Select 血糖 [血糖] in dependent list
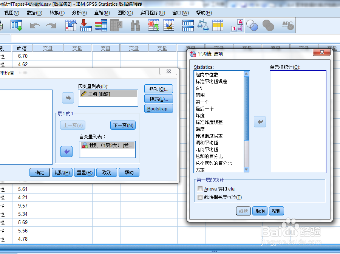 click(x=108, y=94)
